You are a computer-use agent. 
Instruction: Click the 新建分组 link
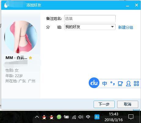[126, 27]
